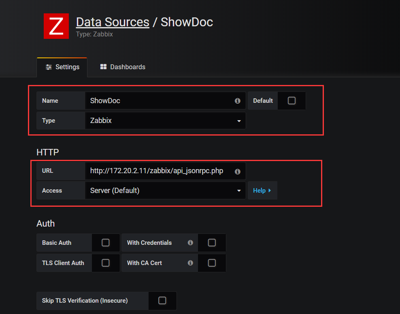
Task: Toggle the Default checkbox
Action: click(x=291, y=101)
